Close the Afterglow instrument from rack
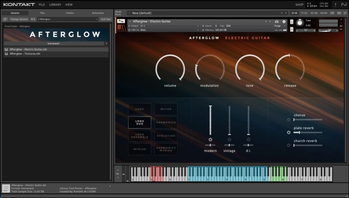 [x=341, y=20]
